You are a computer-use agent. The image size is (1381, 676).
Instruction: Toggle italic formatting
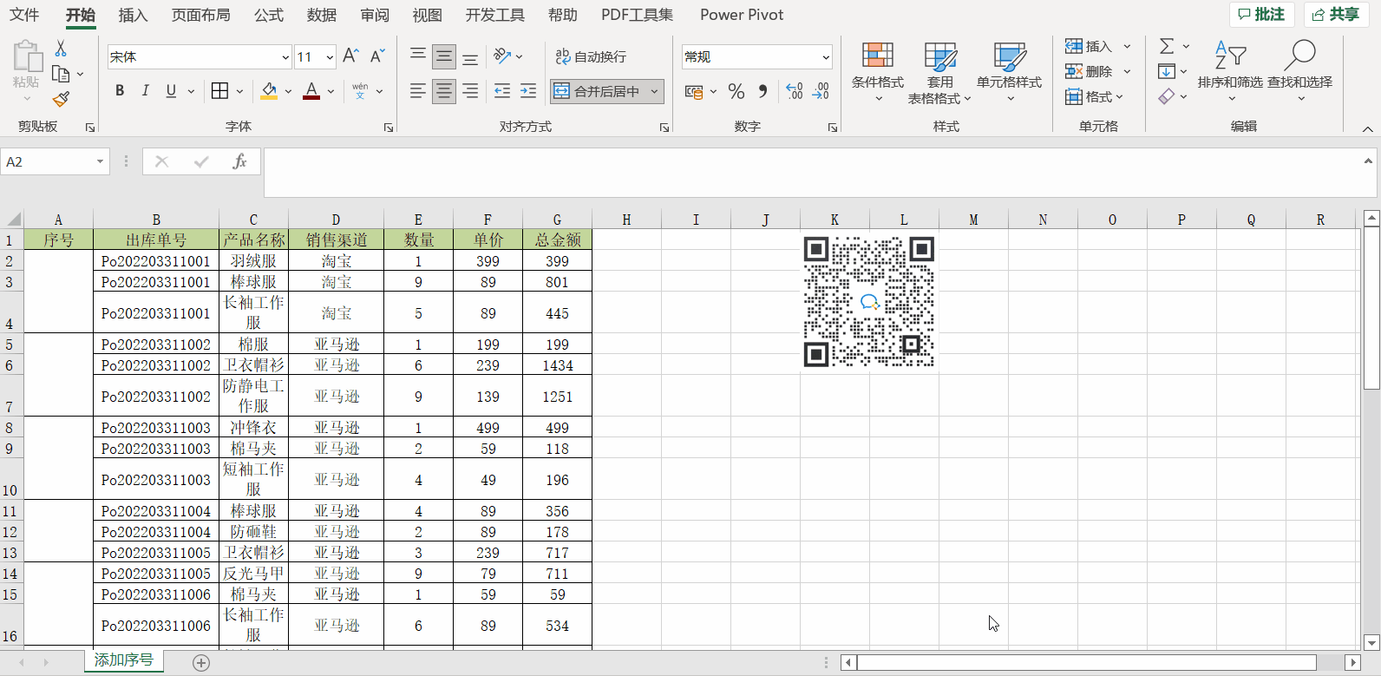145,91
